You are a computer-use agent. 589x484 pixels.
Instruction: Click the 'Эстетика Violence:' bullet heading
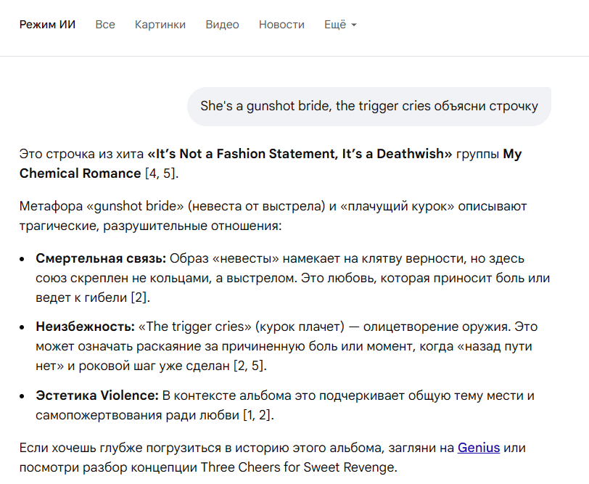[96, 395]
